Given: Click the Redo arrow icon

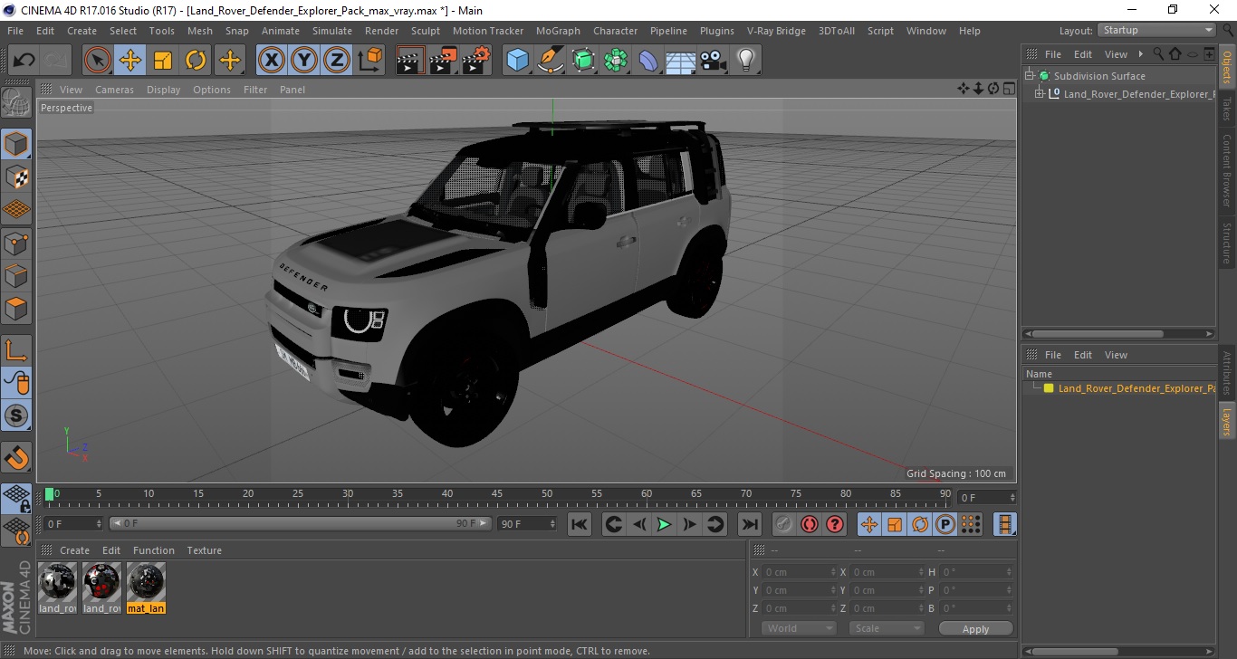Looking at the screenshot, I should pos(56,61).
